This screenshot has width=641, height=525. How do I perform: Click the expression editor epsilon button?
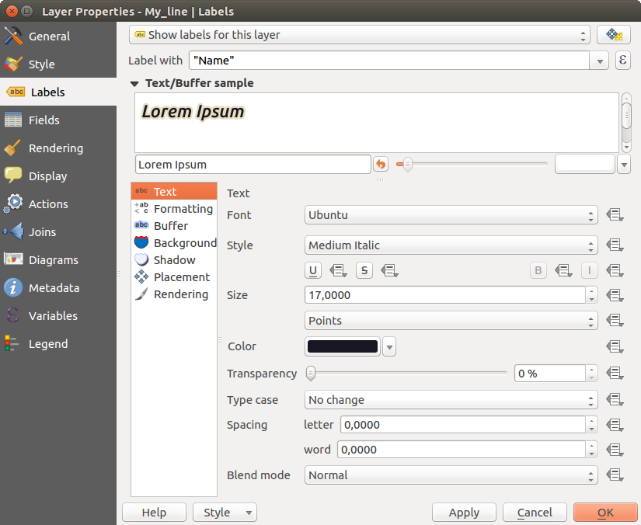(x=622, y=61)
